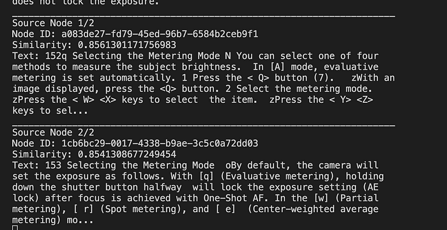Click the truncated "keys to sel..." line
447x230 pixels.
click(x=50, y=111)
